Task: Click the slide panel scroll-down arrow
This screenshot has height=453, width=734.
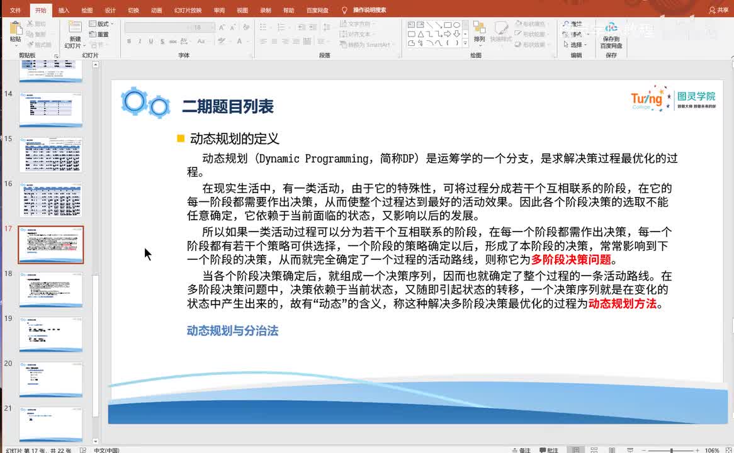Action: tap(96, 441)
